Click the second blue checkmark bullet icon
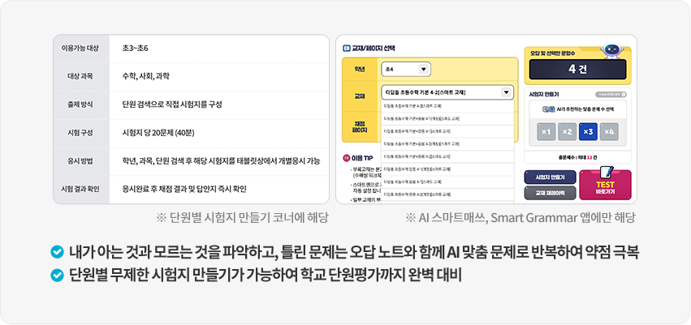 point(56,276)
